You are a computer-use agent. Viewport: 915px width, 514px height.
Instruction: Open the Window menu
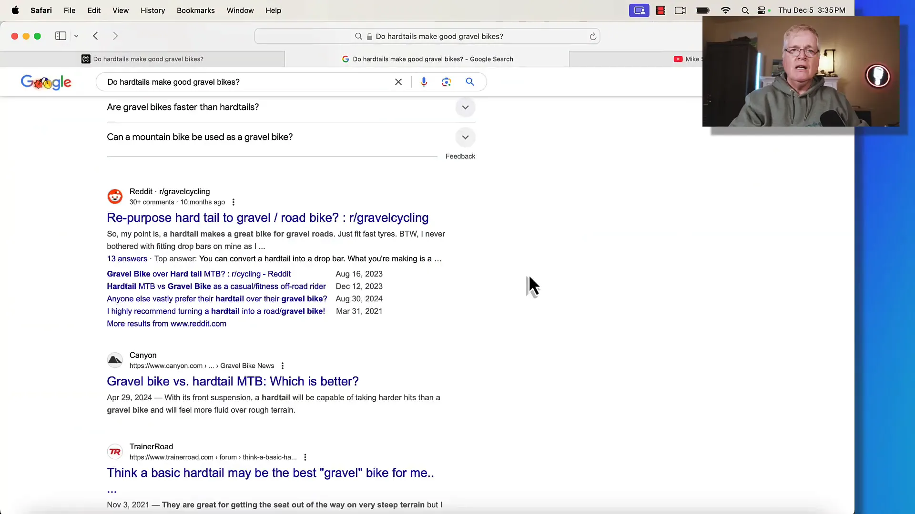point(240,10)
